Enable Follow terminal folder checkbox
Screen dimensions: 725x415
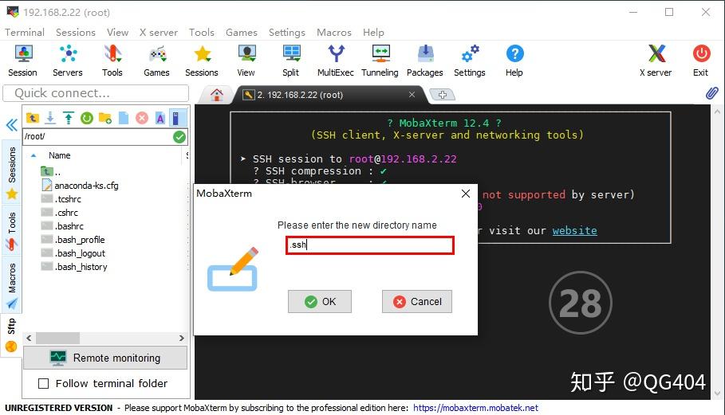pyautogui.click(x=44, y=384)
